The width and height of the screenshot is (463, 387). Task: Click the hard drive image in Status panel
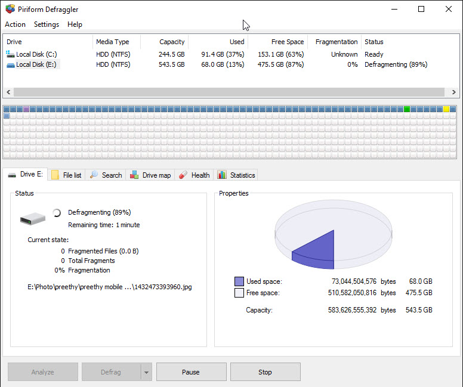[x=32, y=219]
